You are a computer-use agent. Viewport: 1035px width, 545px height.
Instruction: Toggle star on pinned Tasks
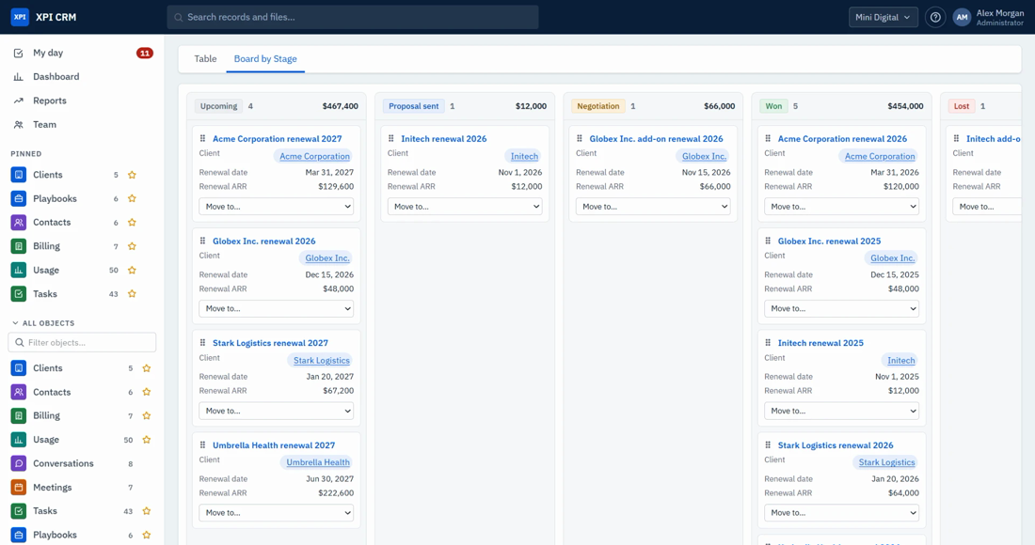coord(132,294)
